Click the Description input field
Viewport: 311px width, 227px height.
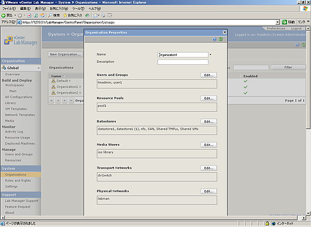tap(182, 62)
